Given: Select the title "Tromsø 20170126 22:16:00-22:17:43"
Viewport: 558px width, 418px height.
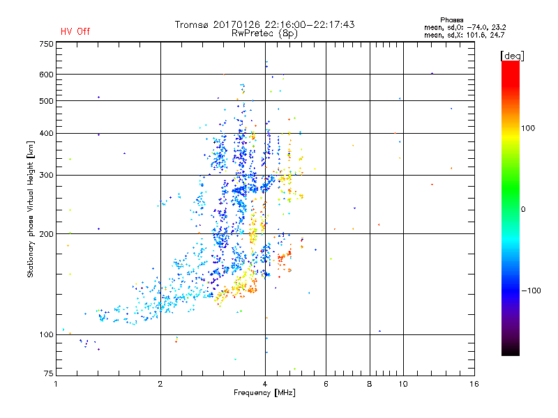Looking at the screenshot, I should pos(264,24).
